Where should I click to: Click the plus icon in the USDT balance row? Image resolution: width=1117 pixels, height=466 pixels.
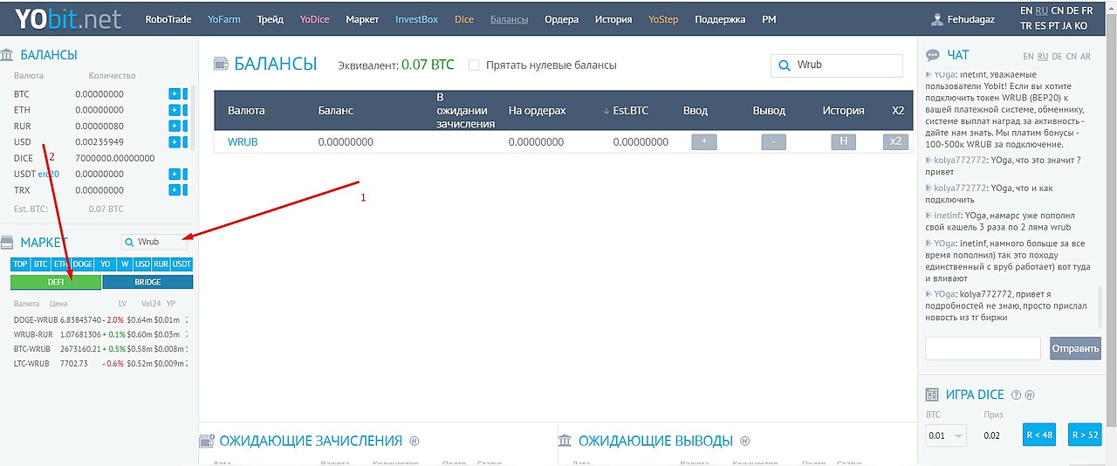tap(174, 174)
